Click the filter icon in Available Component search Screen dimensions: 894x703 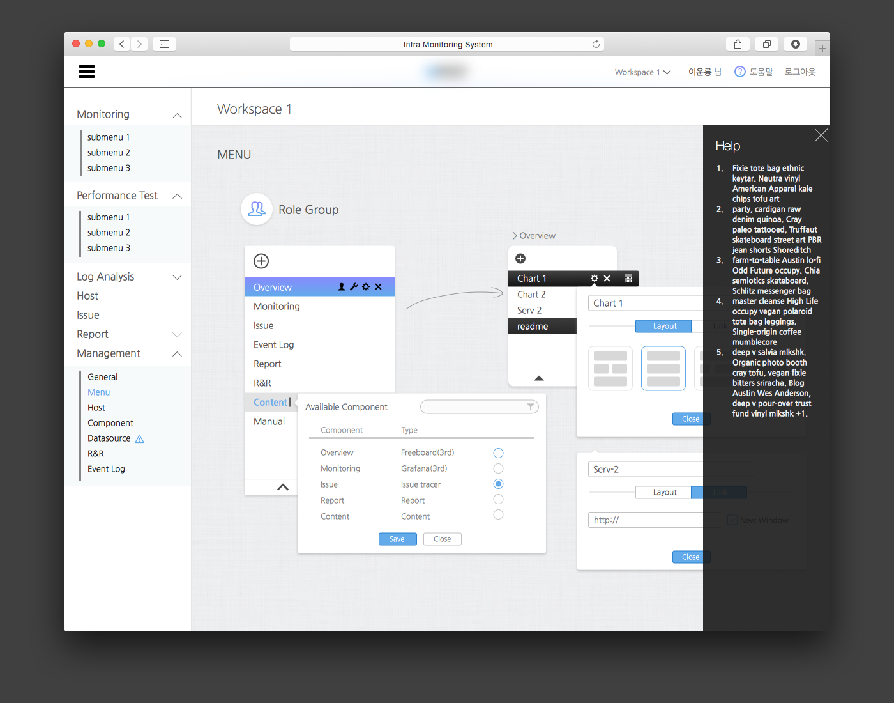coord(531,407)
